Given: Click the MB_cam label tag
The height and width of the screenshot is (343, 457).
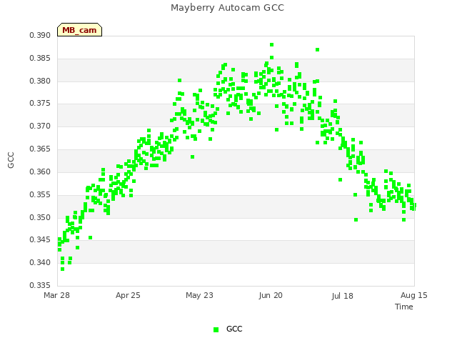Looking at the screenshot, I should pos(79,30).
